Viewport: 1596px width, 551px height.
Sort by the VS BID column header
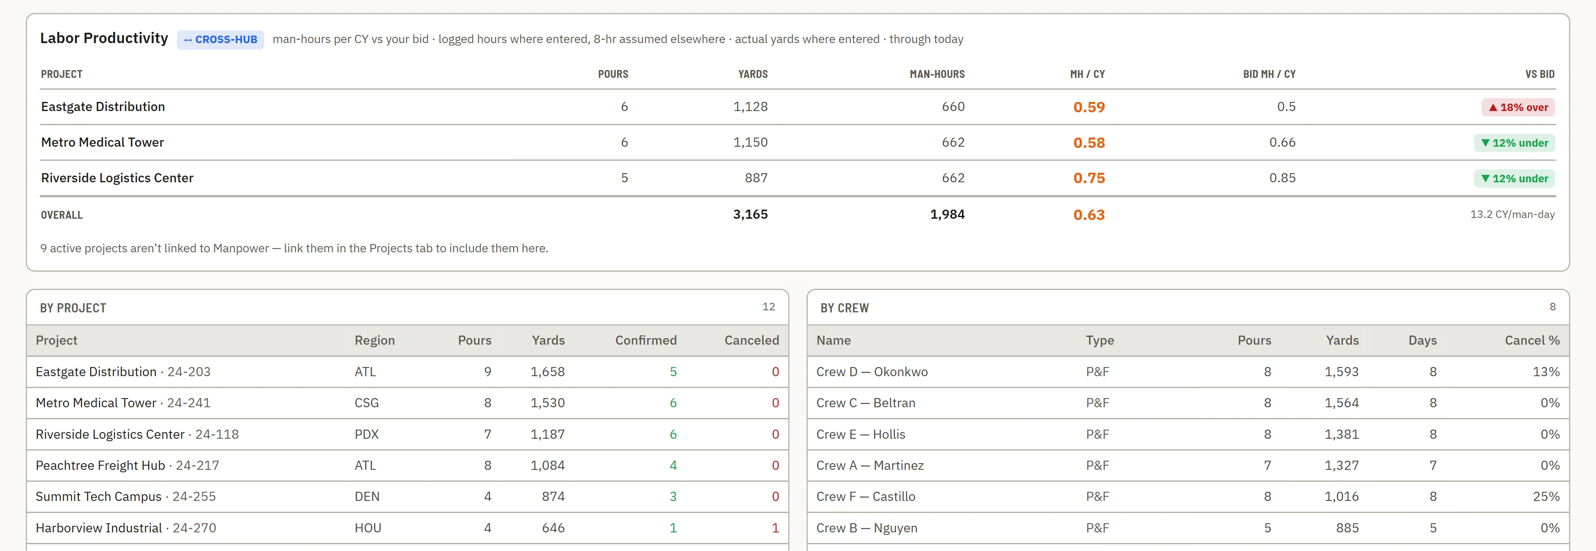coord(1540,74)
